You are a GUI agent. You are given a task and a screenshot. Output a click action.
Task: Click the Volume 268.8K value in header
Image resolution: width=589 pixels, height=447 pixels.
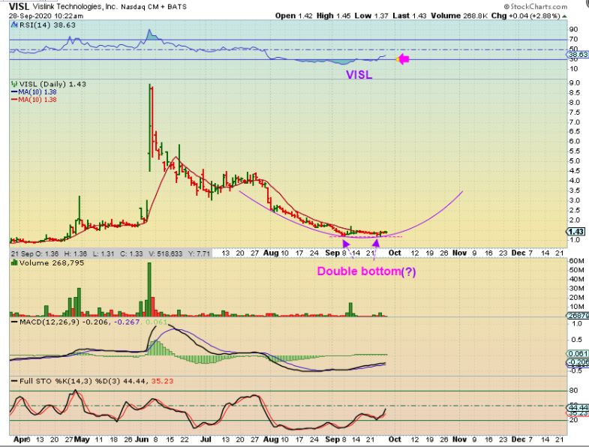pos(459,16)
